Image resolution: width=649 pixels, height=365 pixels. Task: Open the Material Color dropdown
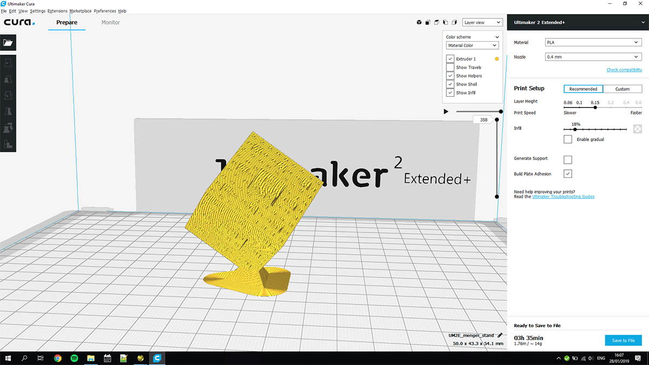tap(473, 45)
